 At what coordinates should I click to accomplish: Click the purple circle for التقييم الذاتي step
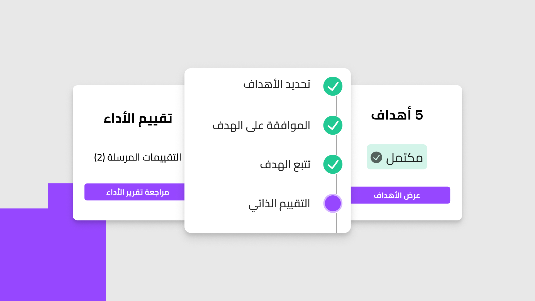click(x=333, y=203)
